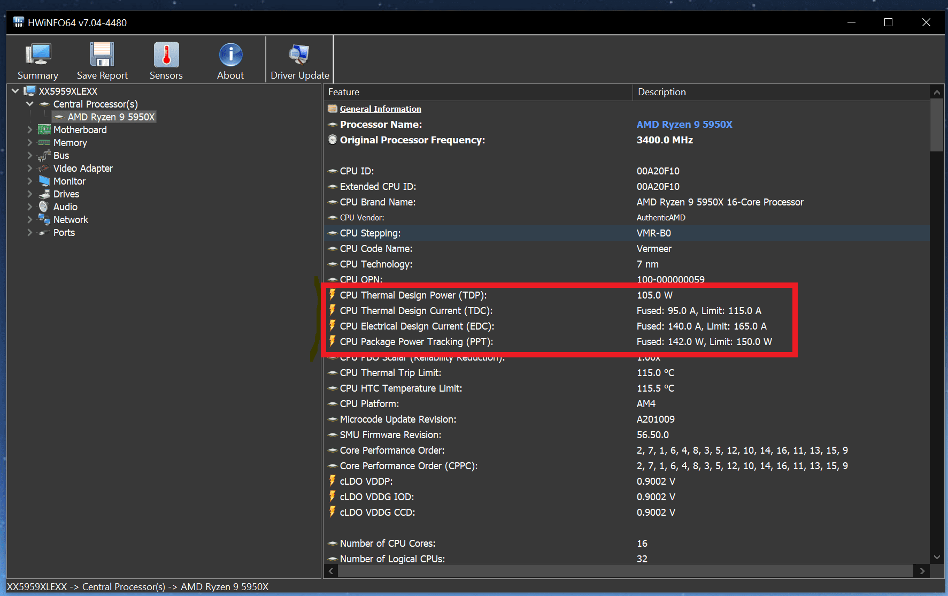Open the Driver Update icon
This screenshot has width=948, height=596.
[x=299, y=55]
